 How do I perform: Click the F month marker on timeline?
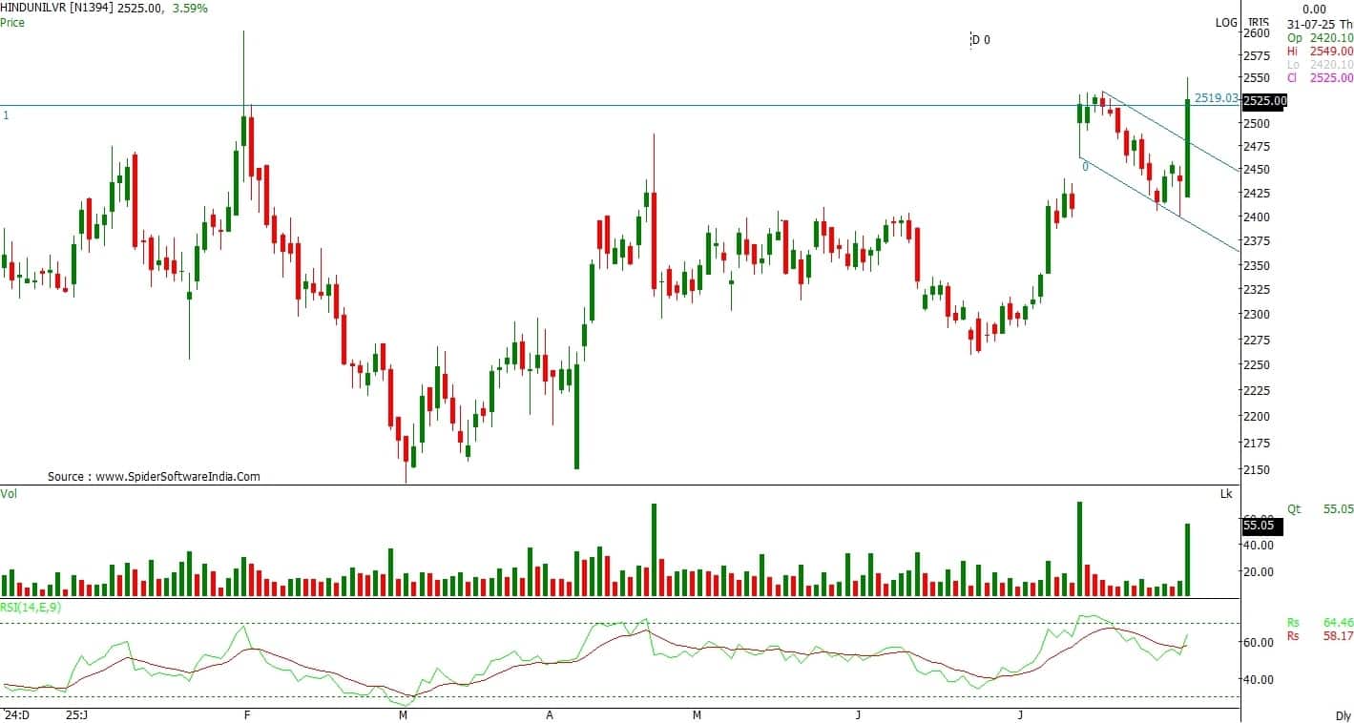[x=247, y=713]
